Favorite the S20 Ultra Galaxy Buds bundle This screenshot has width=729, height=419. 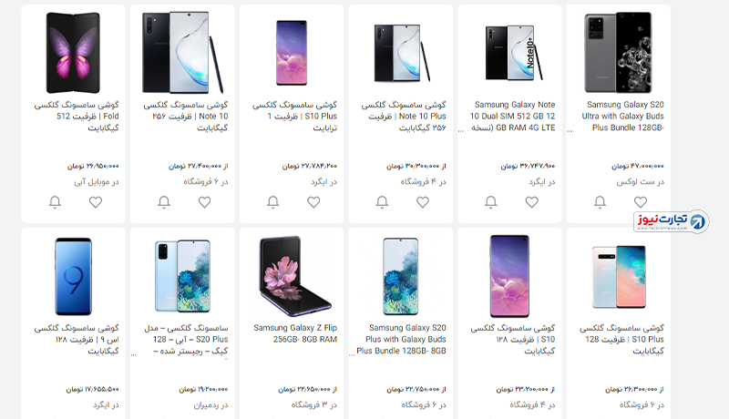(641, 202)
